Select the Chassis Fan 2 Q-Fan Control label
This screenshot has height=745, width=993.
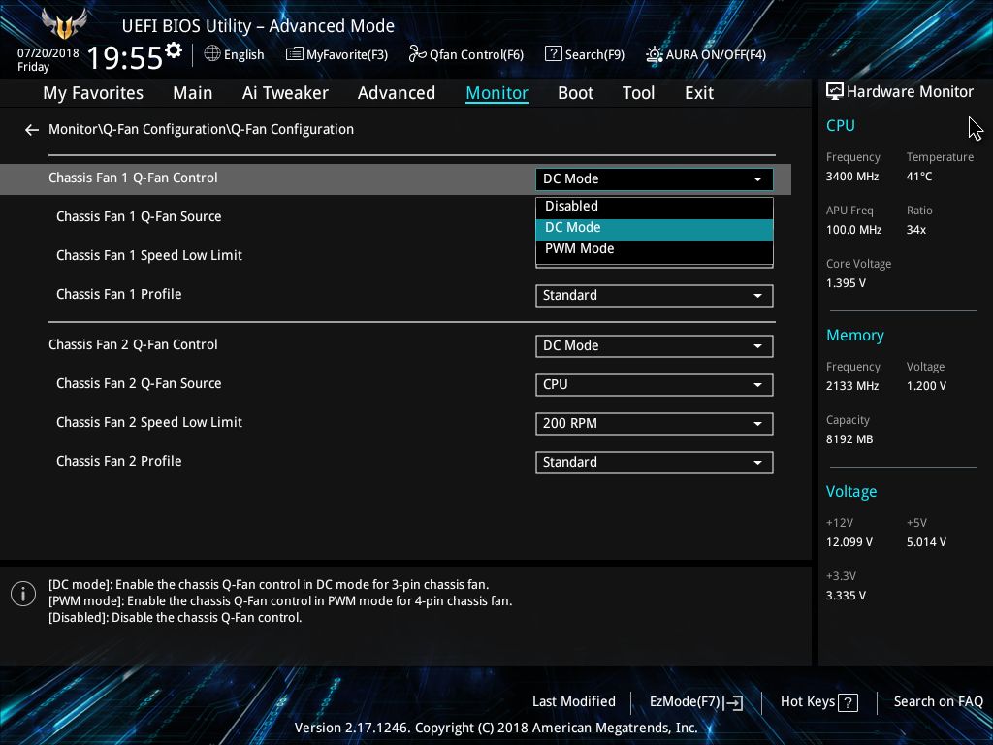(133, 344)
